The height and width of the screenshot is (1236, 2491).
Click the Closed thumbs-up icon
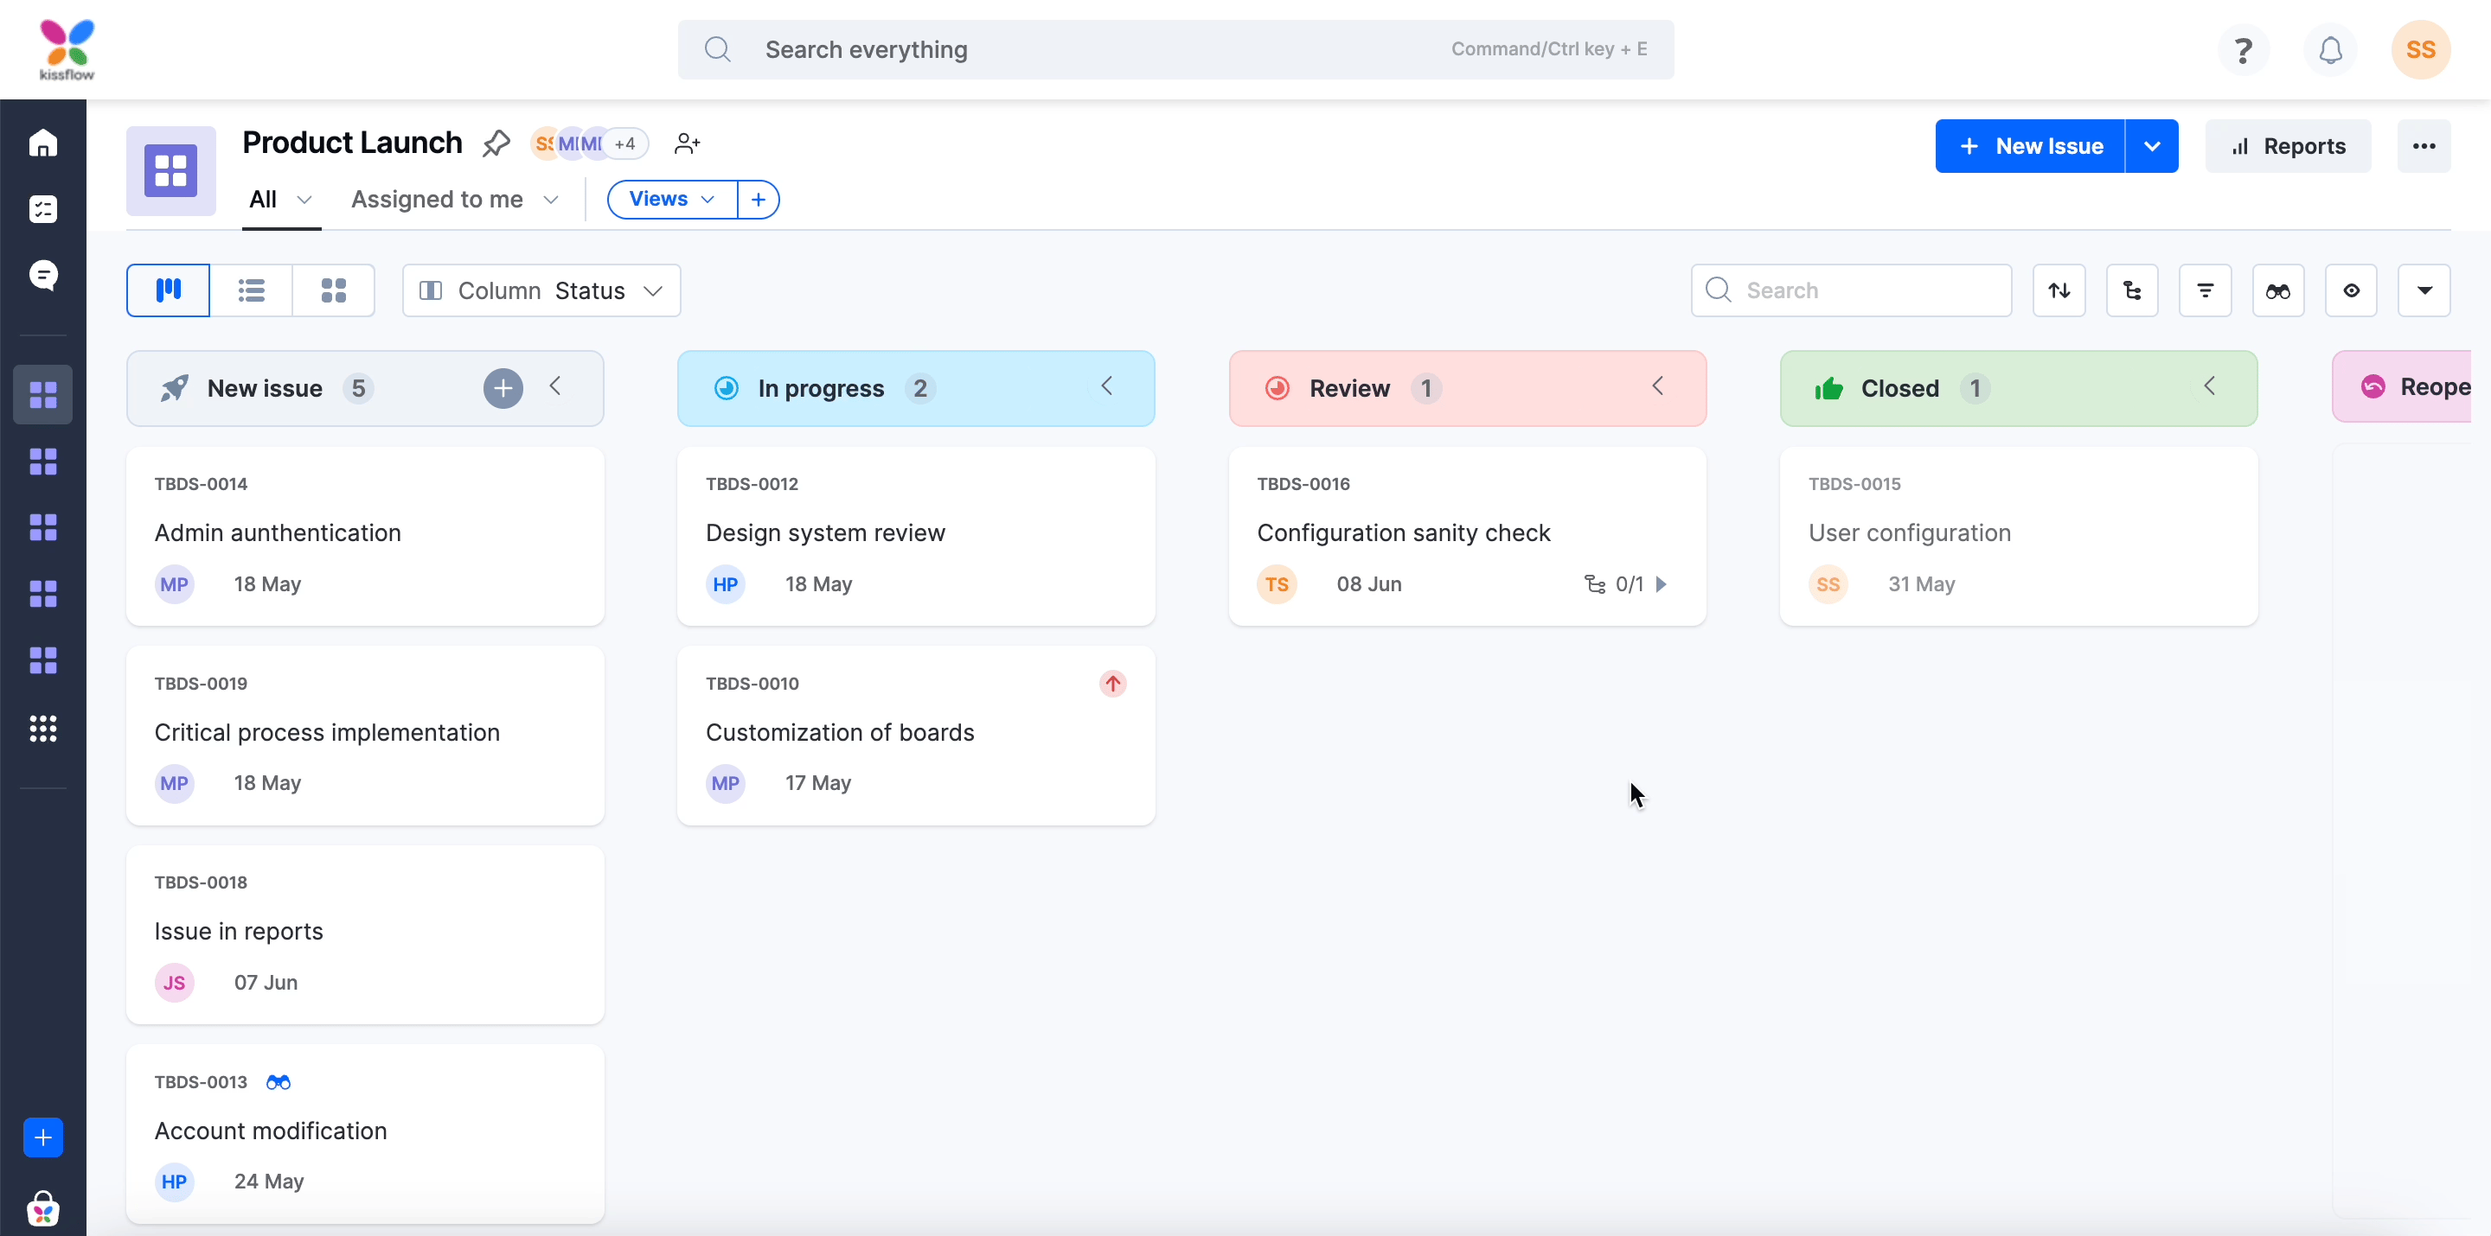point(1828,387)
